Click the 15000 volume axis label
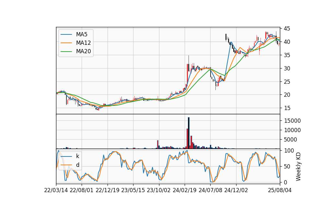Image resolution: width=311 pixels, height=224 pixels. [x=292, y=121]
